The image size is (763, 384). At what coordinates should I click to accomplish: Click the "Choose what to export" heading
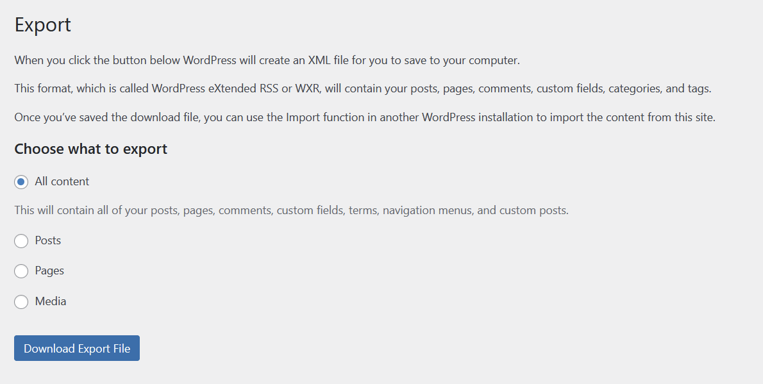(90, 149)
